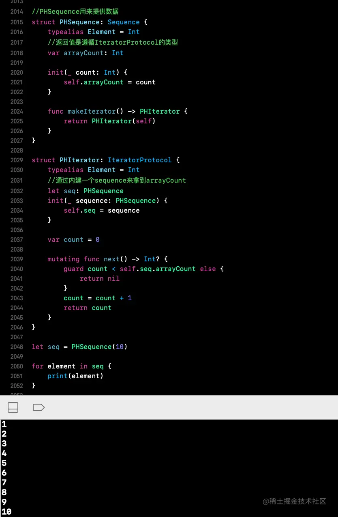Select line number 2015 in gutter
This screenshot has height=517, width=338.
[17, 22]
